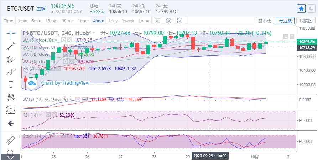
Task: Switch to 1week timeframe
Action: [x=128, y=21]
